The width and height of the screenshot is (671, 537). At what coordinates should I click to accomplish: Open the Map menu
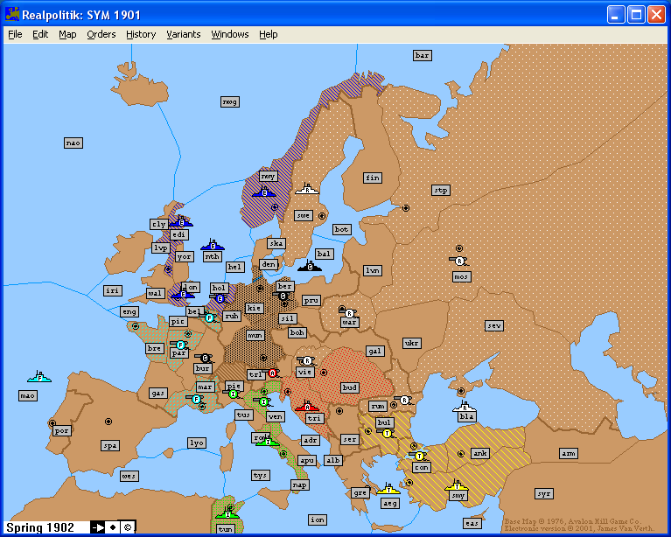[67, 34]
